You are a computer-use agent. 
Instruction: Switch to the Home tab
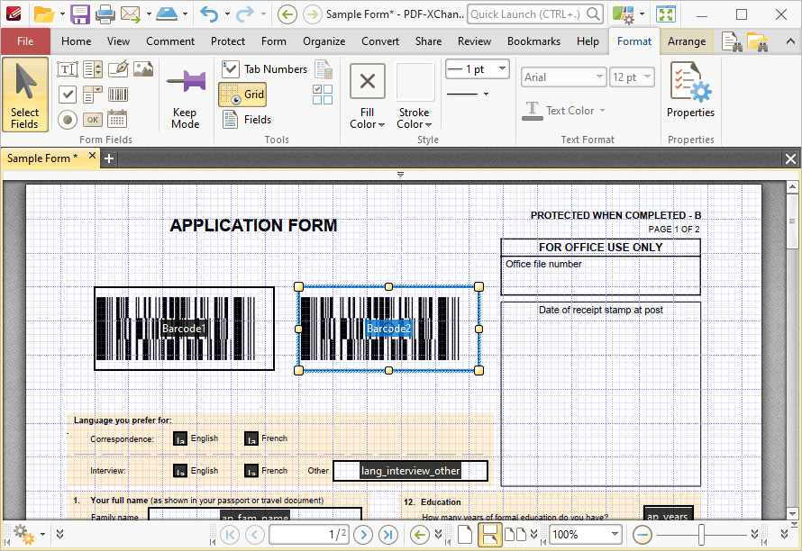[x=77, y=41]
